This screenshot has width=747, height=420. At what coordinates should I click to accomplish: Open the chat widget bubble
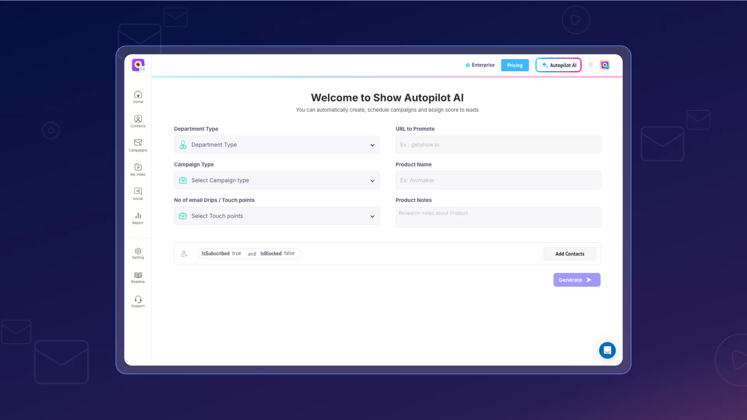point(607,350)
